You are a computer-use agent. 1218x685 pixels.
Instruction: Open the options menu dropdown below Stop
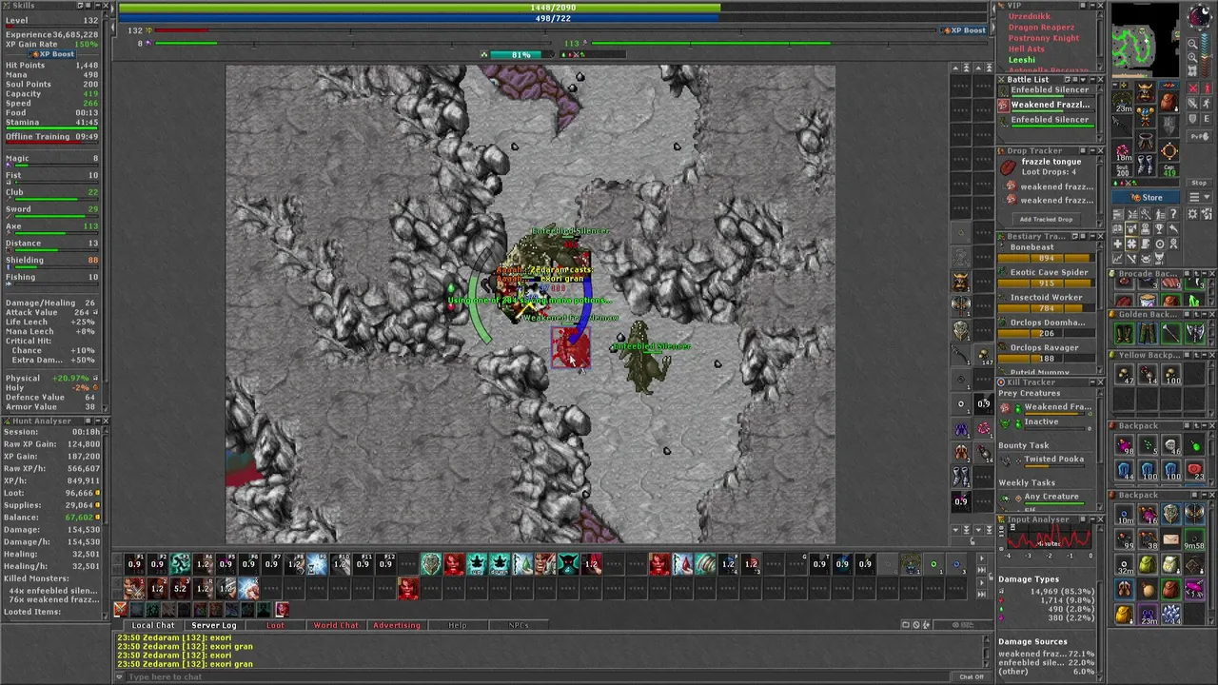point(1200,197)
